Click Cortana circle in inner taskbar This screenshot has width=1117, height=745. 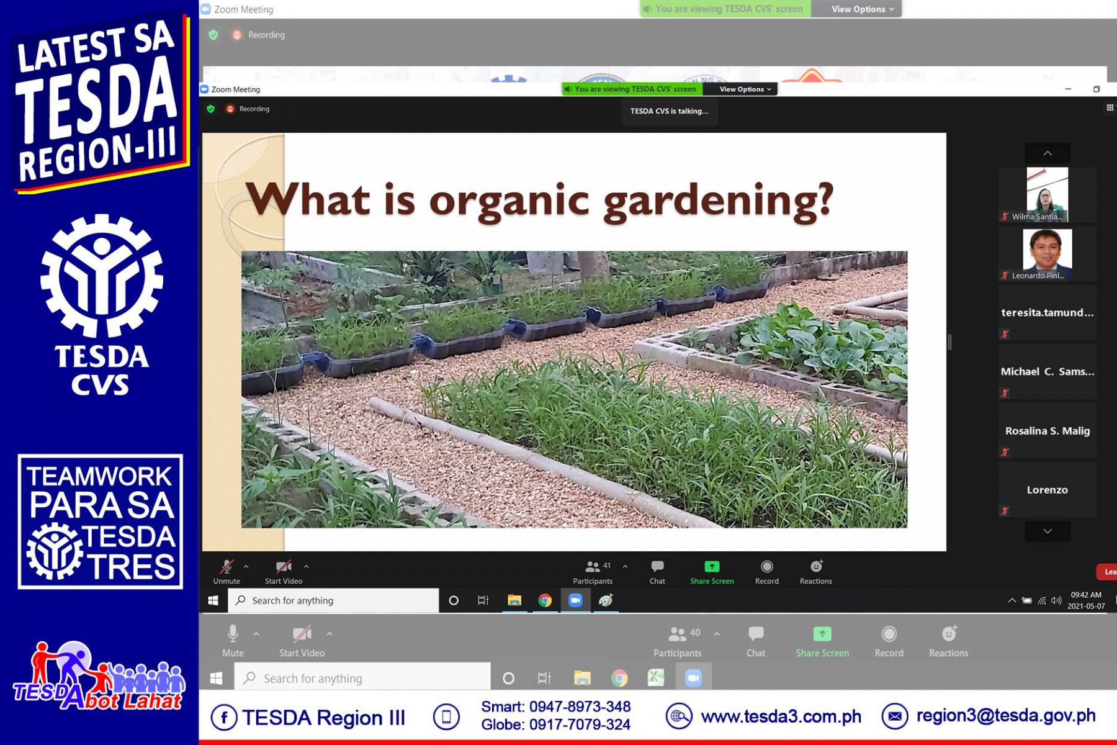tap(454, 600)
